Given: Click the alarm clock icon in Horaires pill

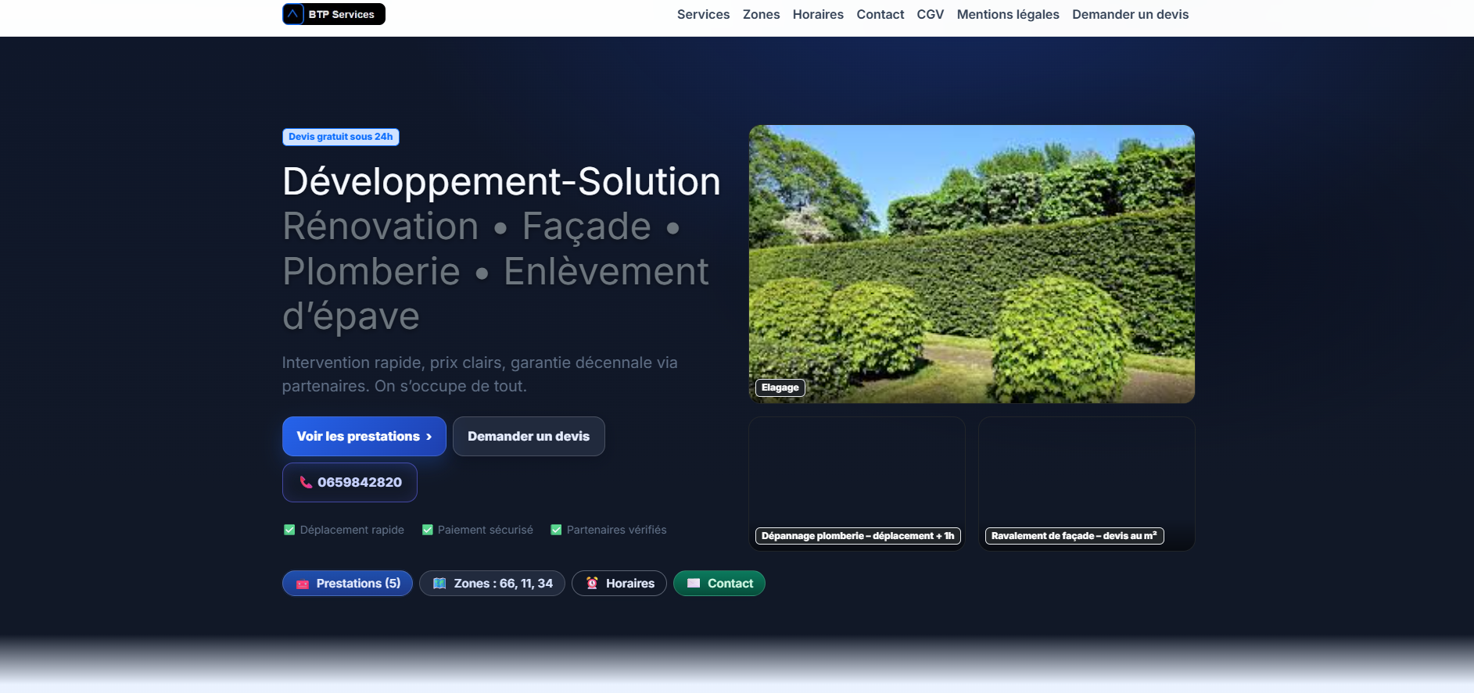Looking at the screenshot, I should 592,584.
